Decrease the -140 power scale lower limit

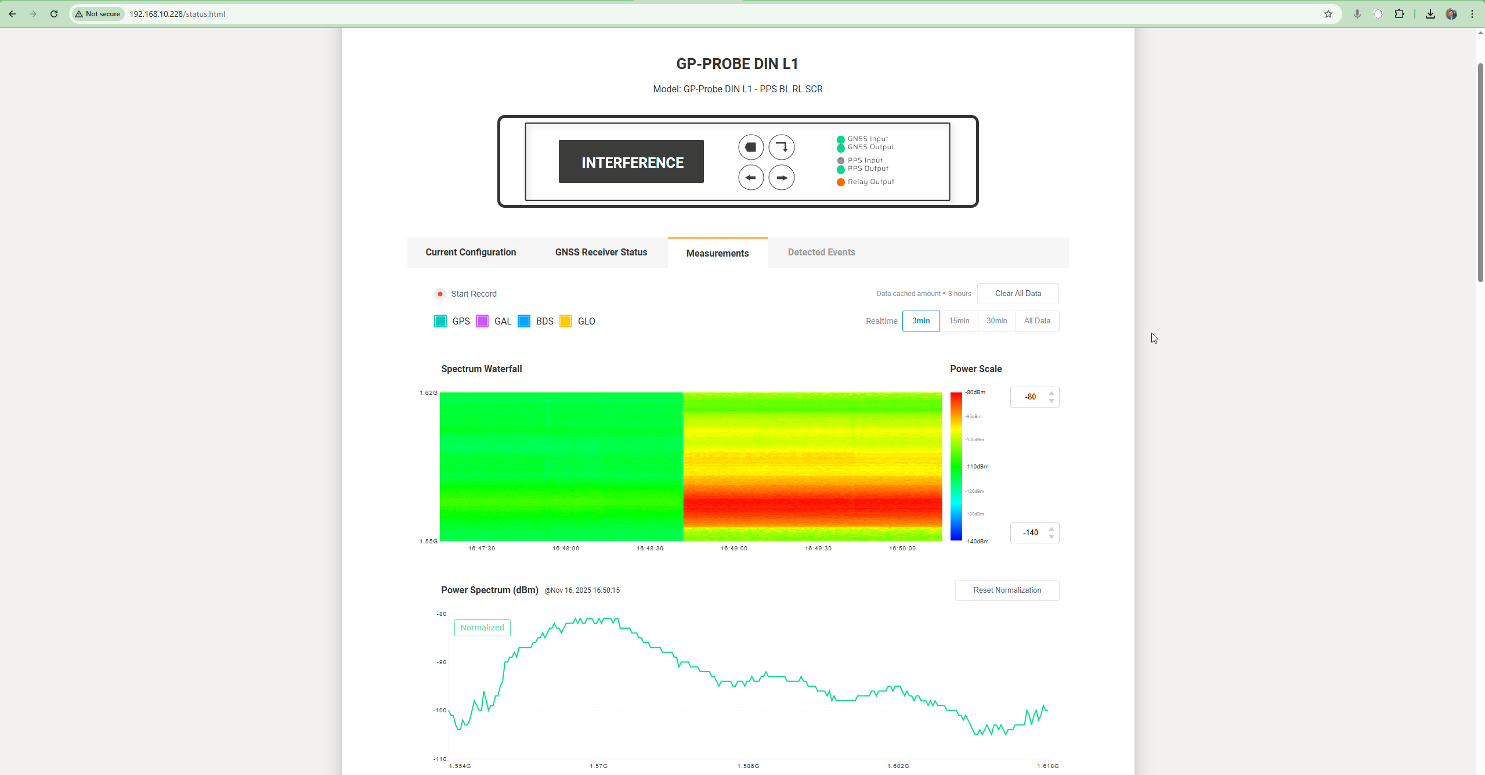[1051, 536]
